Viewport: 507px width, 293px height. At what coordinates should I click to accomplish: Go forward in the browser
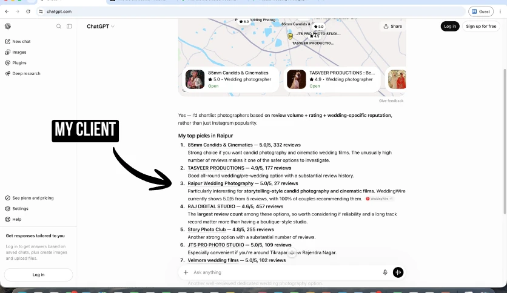pyautogui.click(x=18, y=12)
